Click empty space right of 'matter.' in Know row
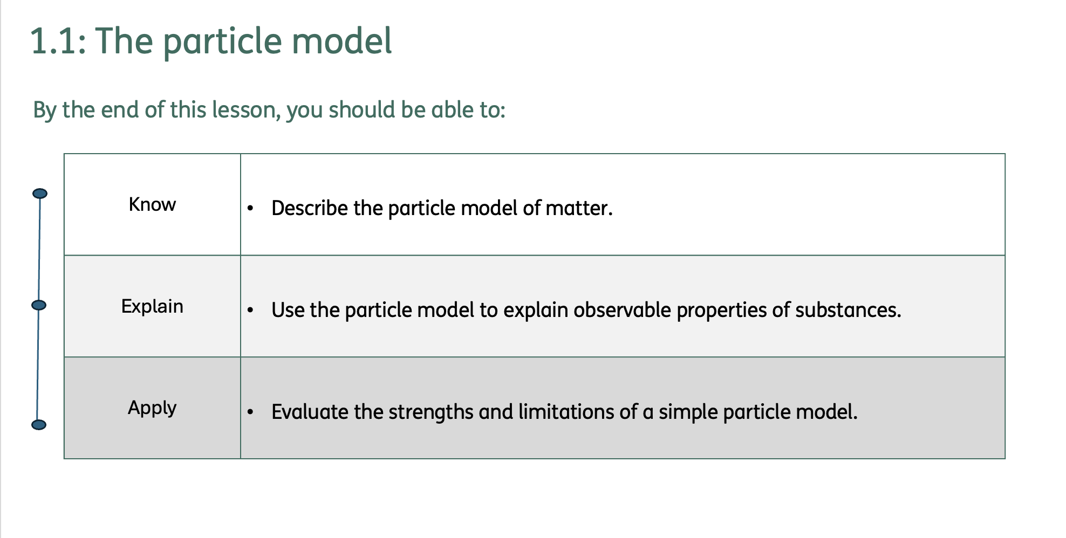The image size is (1066, 538). point(809,208)
